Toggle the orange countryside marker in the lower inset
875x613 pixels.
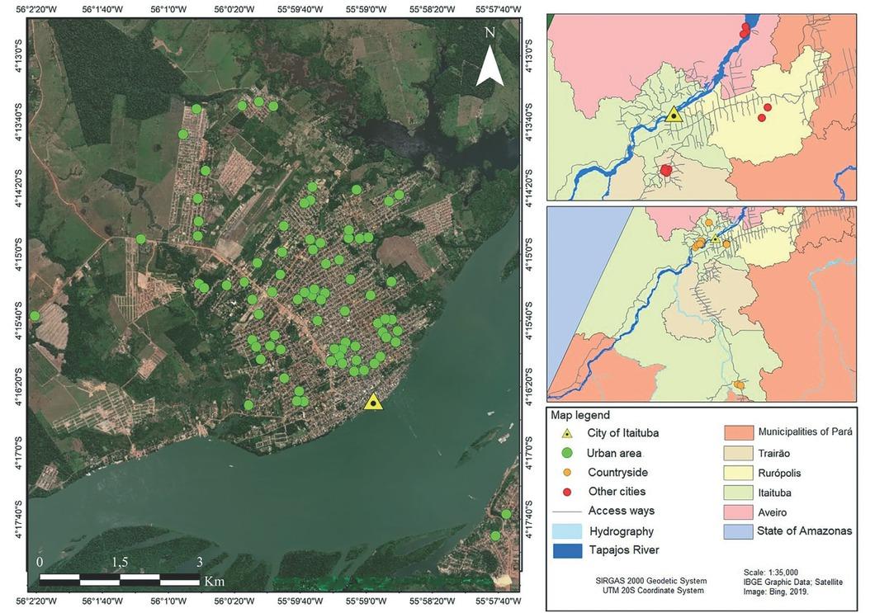pyautogui.click(x=707, y=223)
